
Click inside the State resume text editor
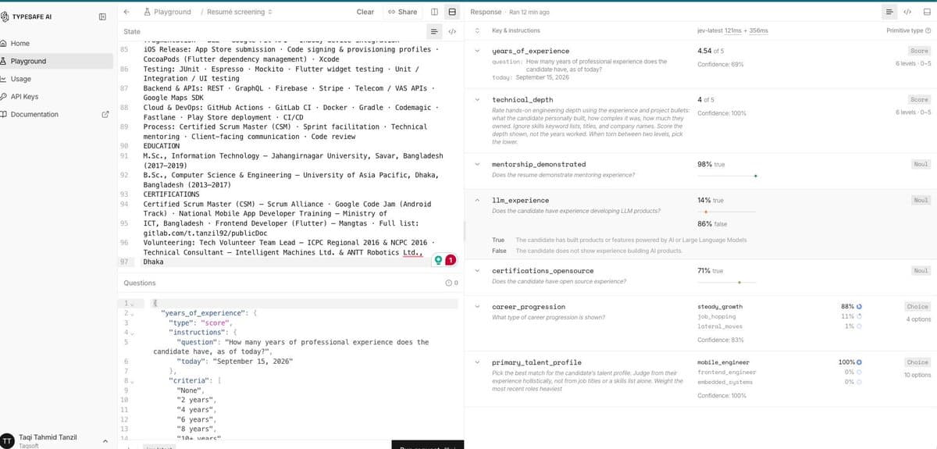click(x=291, y=152)
